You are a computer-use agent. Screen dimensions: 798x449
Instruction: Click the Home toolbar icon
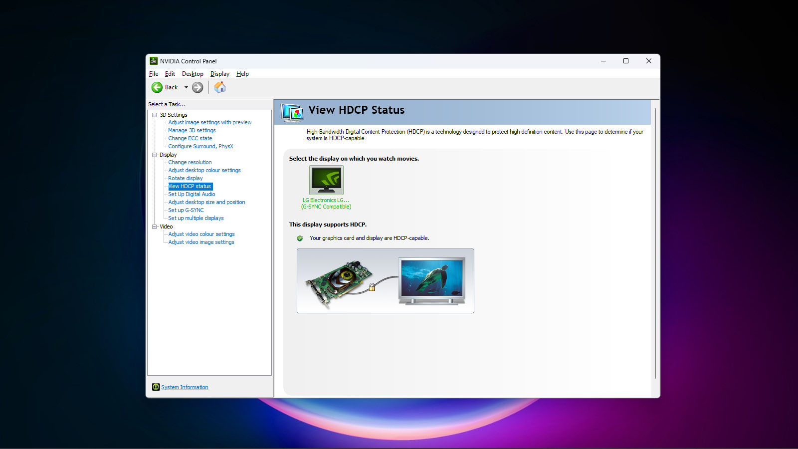[219, 87]
